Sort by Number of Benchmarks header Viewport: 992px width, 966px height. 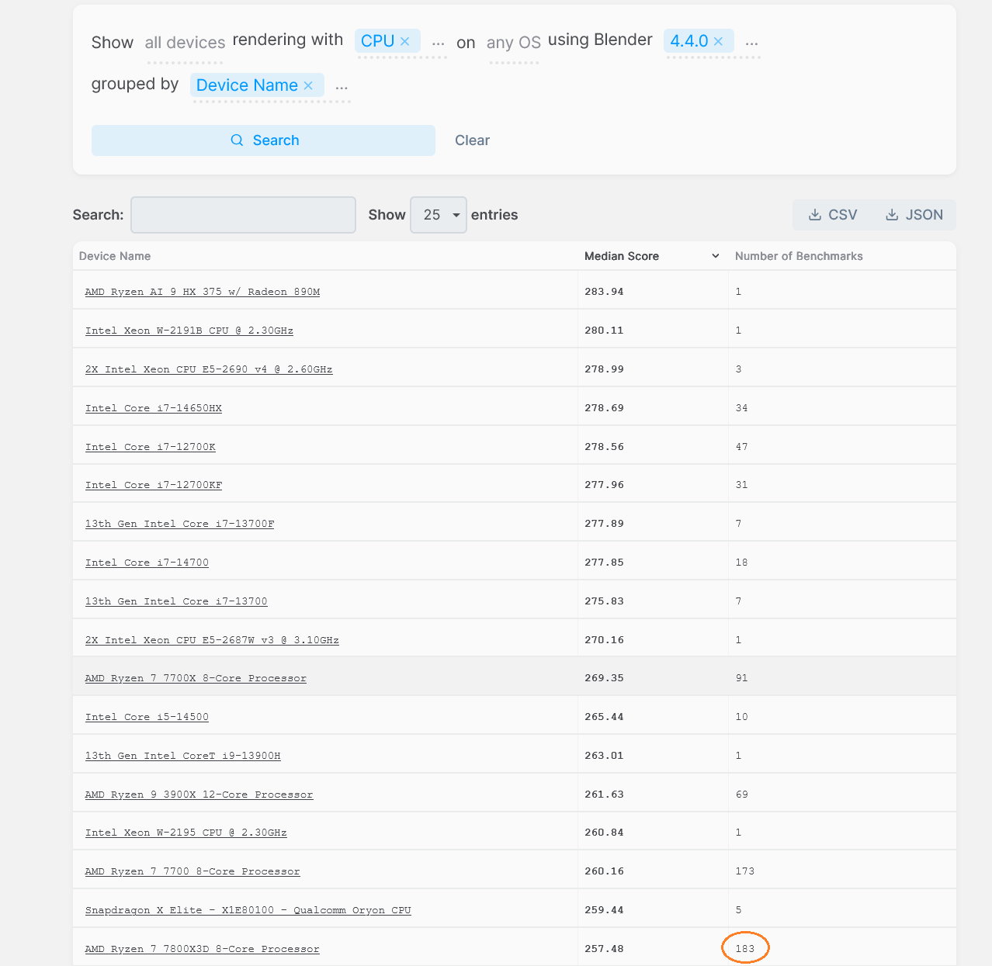point(799,256)
